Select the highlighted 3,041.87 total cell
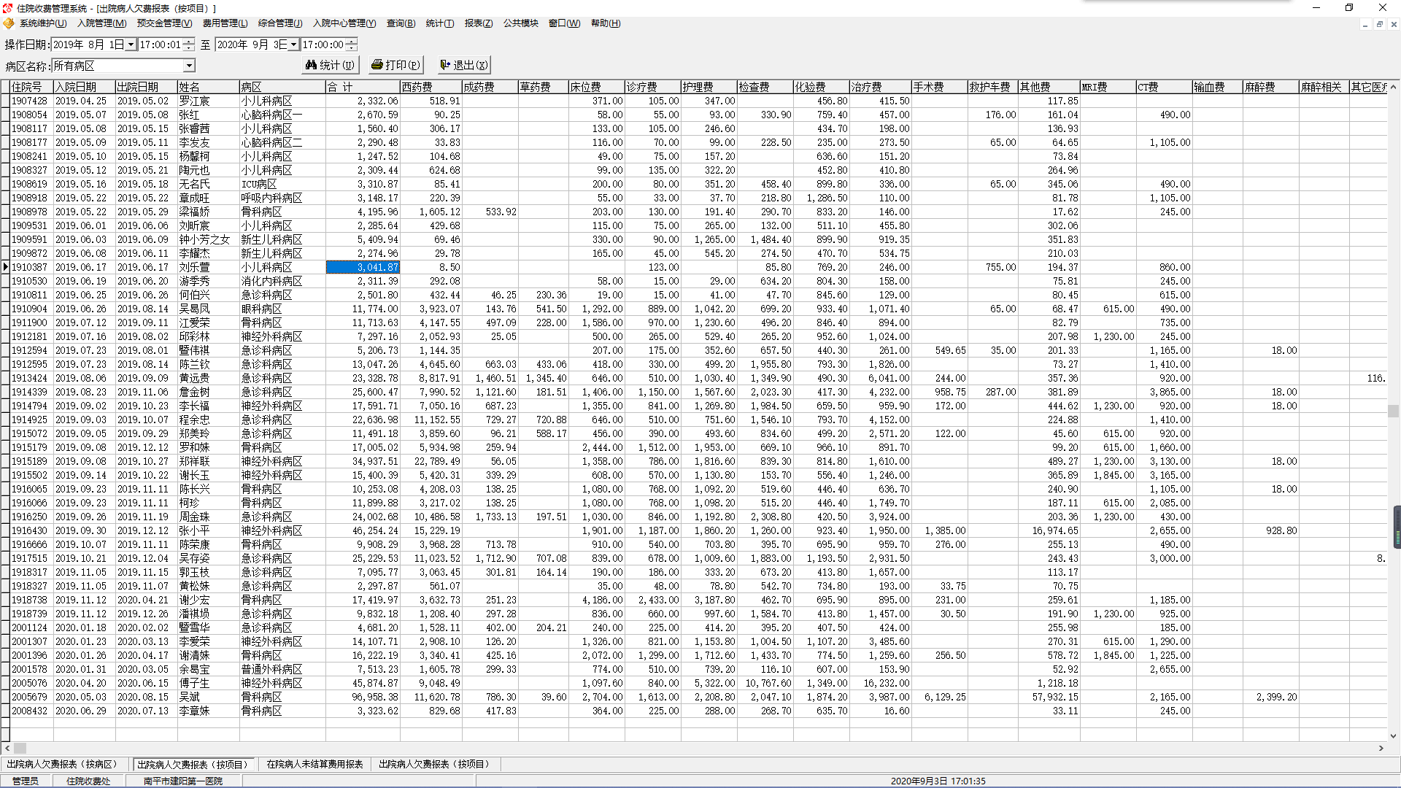This screenshot has width=1401, height=788. click(363, 267)
